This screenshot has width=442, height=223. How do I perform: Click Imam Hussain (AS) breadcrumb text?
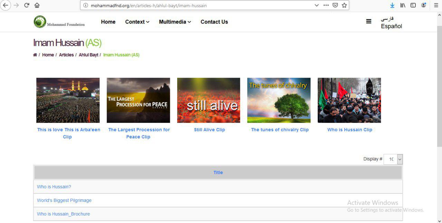click(x=121, y=55)
